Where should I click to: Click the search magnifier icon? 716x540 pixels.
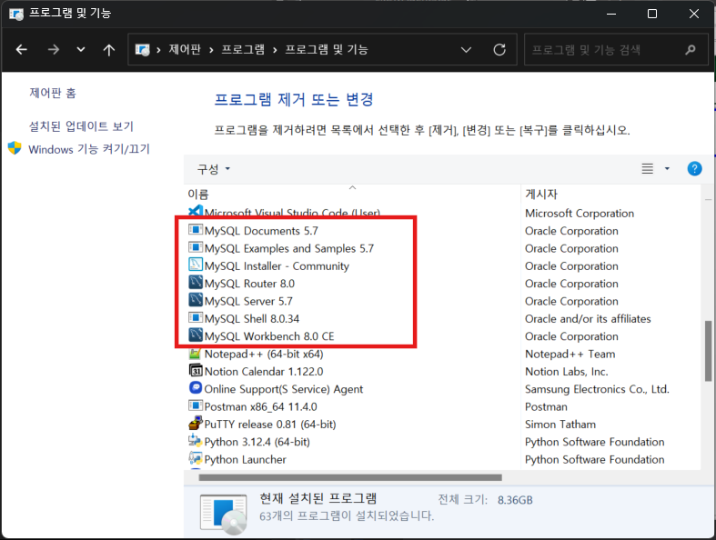tap(691, 49)
